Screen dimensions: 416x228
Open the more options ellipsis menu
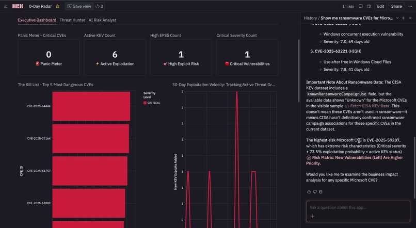(x=410, y=6)
